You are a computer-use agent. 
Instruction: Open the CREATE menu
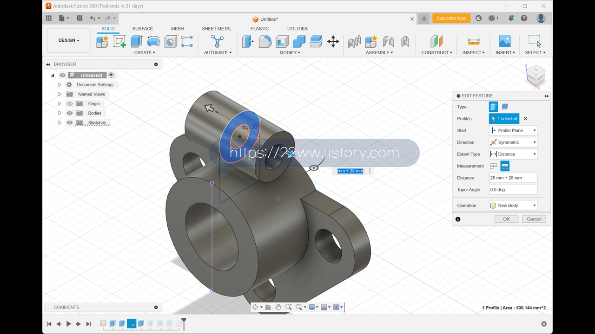coord(145,52)
